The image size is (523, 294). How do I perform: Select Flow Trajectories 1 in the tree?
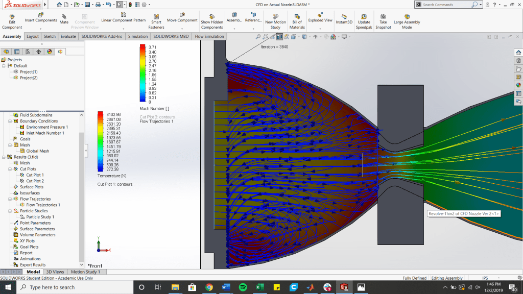tap(43, 205)
